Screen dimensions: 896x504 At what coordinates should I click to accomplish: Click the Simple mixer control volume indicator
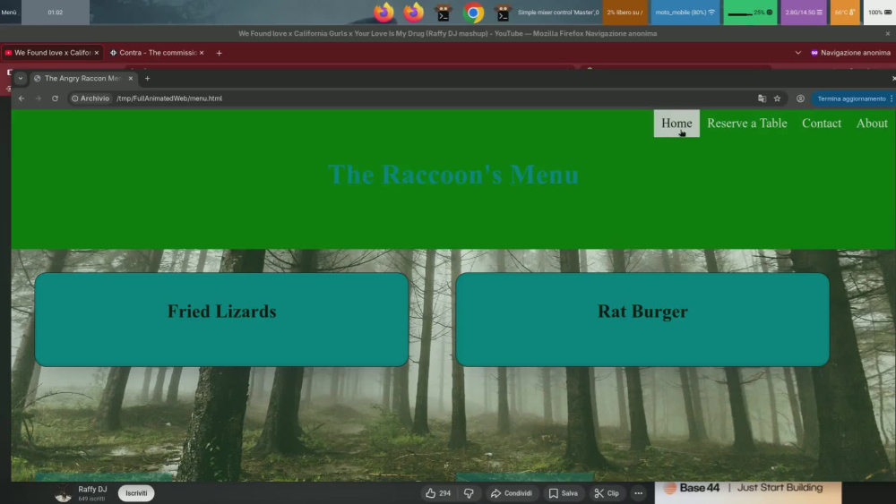(x=558, y=12)
